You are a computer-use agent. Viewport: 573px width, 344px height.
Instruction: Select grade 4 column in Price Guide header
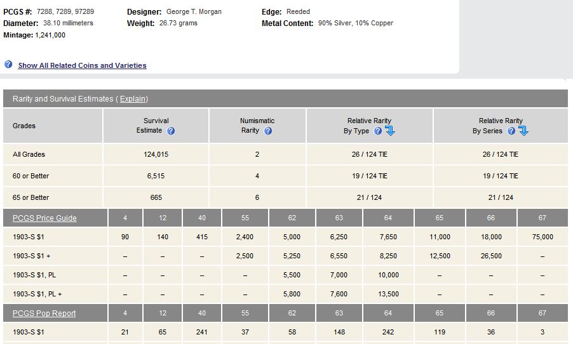point(125,218)
